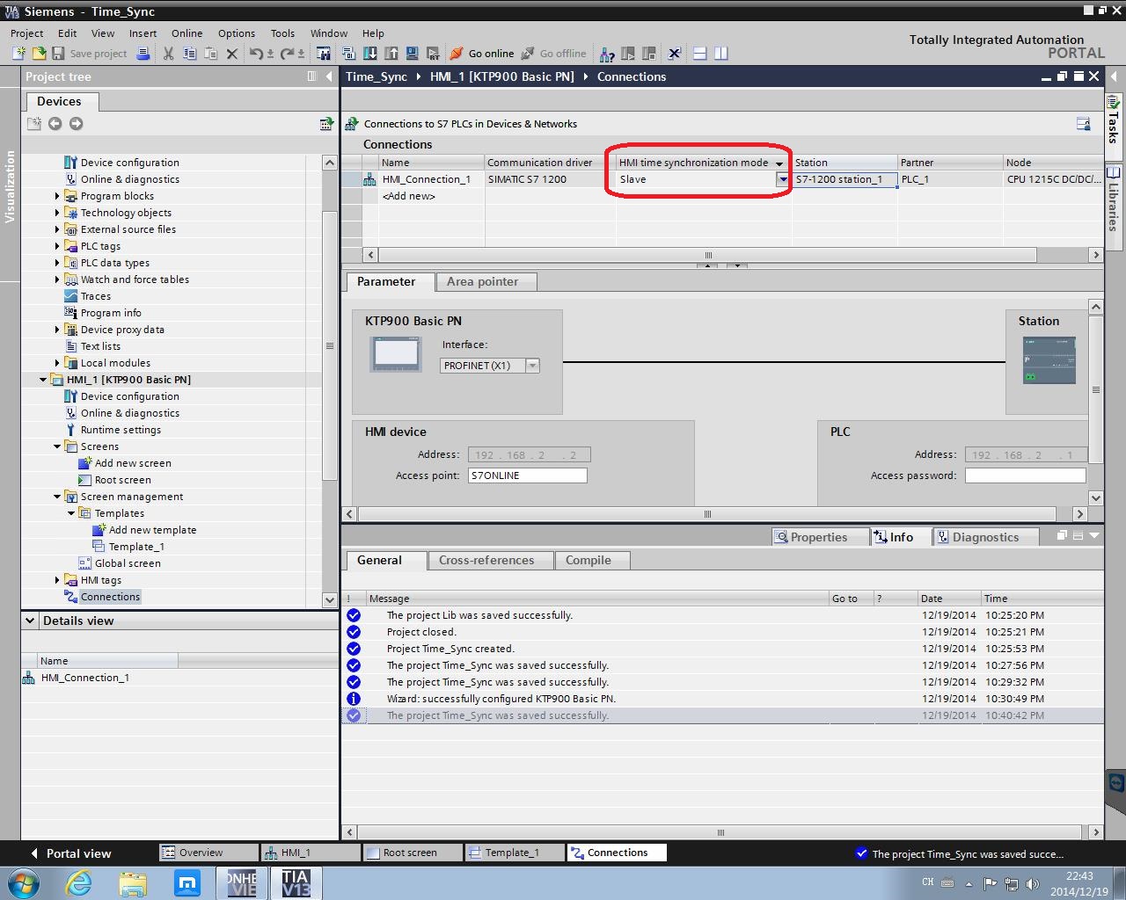Open the PROFINET (X1) interface dropdown
Image resolution: width=1126 pixels, height=900 pixels.
(x=532, y=366)
